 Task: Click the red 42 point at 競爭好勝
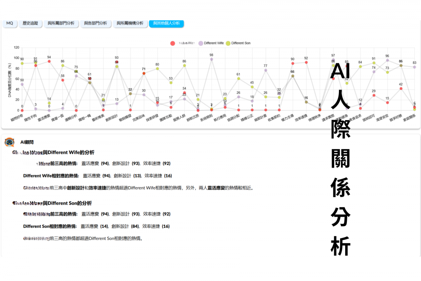pyautogui.click(x=401, y=88)
